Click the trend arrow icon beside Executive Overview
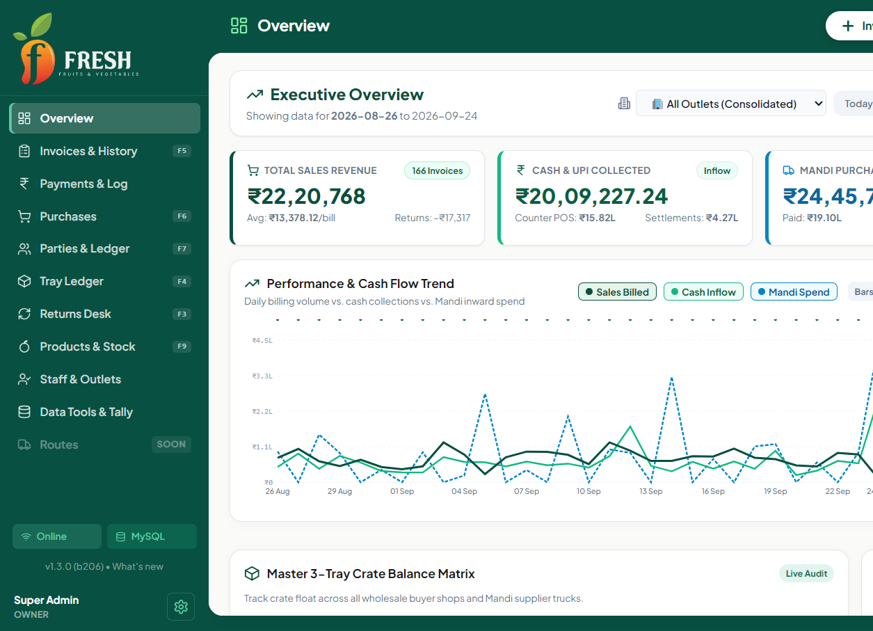This screenshot has width=873, height=631. pyautogui.click(x=255, y=95)
